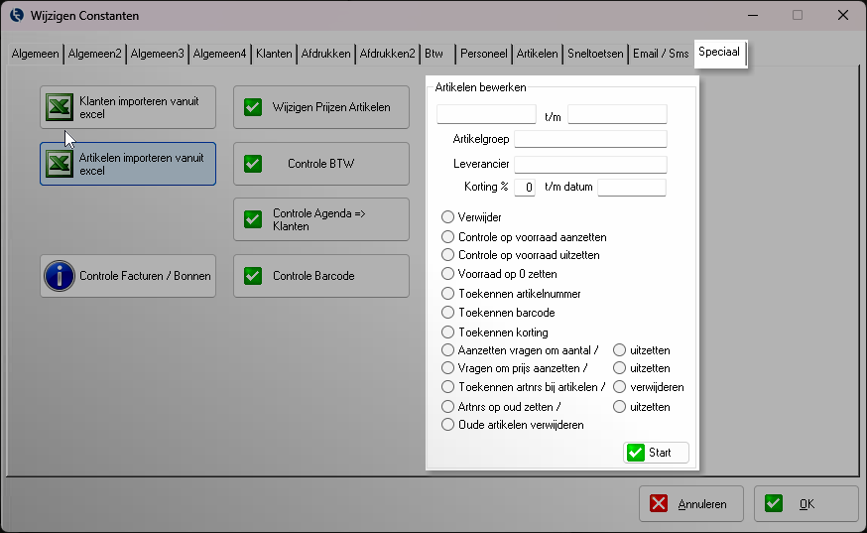Click Excel icon on Artikelen importeren button
867x533 pixels.
click(59, 164)
